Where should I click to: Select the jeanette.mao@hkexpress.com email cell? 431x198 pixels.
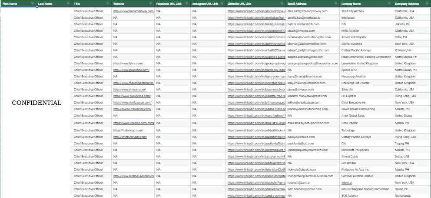click(312, 96)
